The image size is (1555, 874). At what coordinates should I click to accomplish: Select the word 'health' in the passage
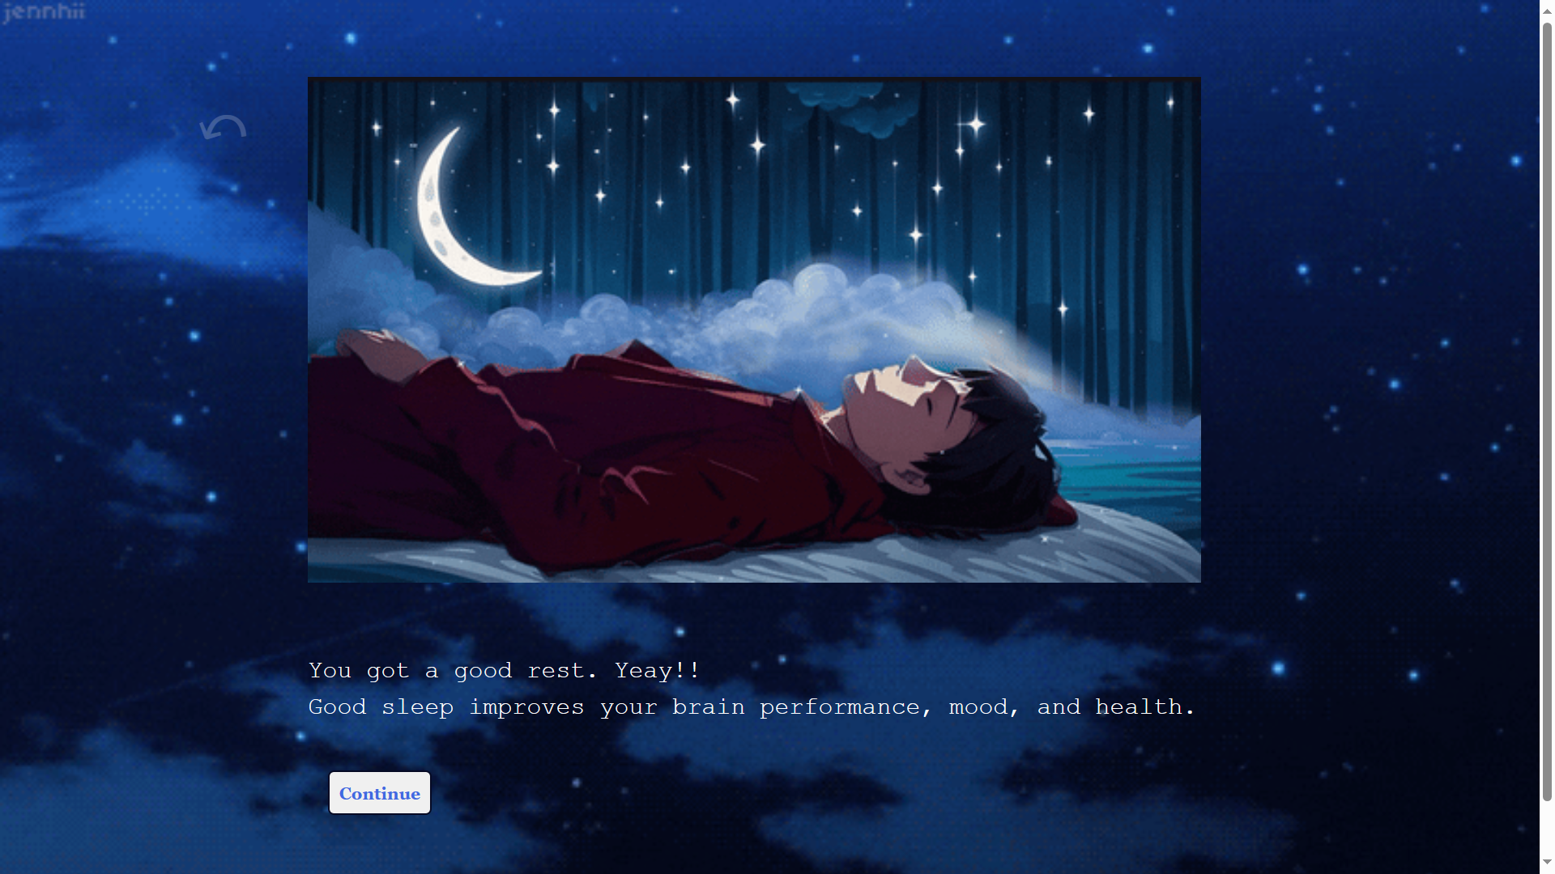(x=1139, y=707)
